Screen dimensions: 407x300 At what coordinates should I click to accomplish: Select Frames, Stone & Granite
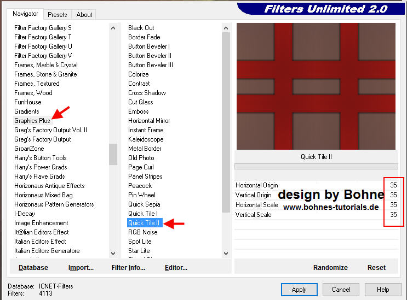point(45,74)
